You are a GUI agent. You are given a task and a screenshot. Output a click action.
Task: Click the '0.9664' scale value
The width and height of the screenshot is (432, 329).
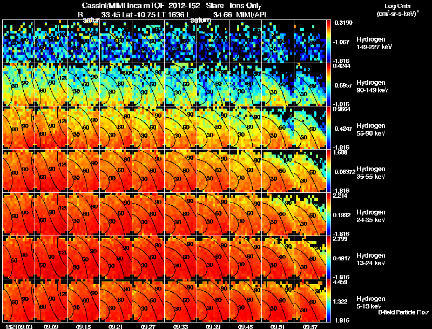342,109
